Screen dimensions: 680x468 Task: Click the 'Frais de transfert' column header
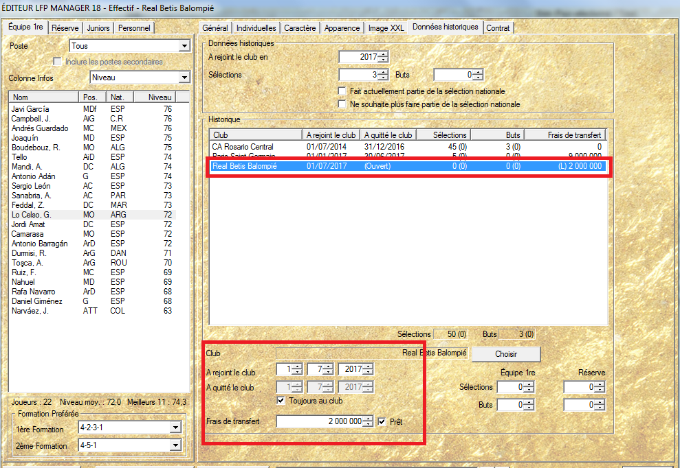564,135
